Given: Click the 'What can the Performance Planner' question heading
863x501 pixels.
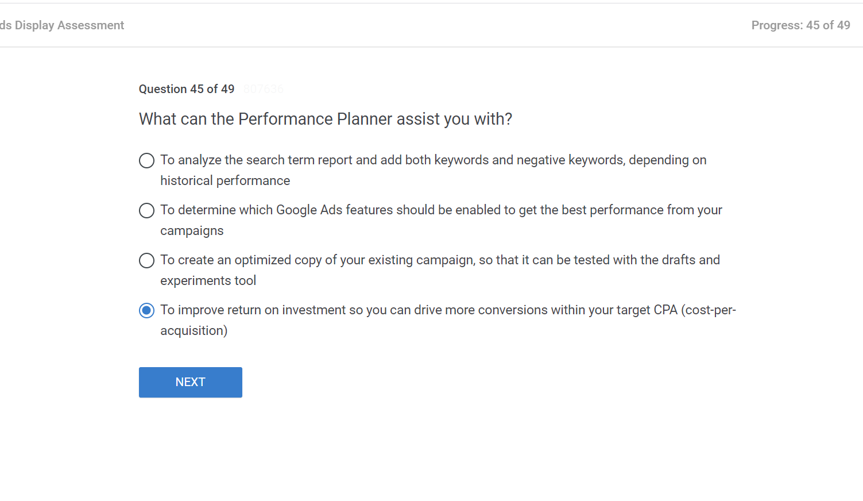Looking at the screenshot, I should pos(325,119).
